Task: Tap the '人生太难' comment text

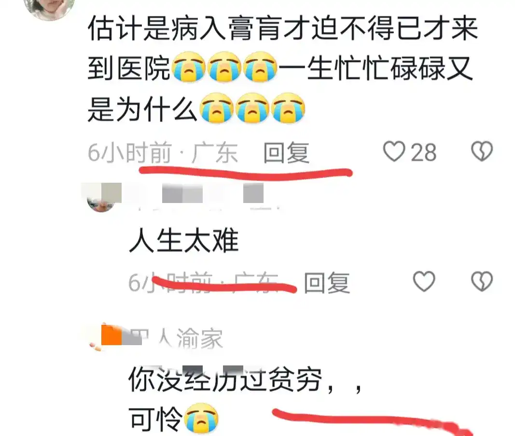Action: [x=184, y=241]
